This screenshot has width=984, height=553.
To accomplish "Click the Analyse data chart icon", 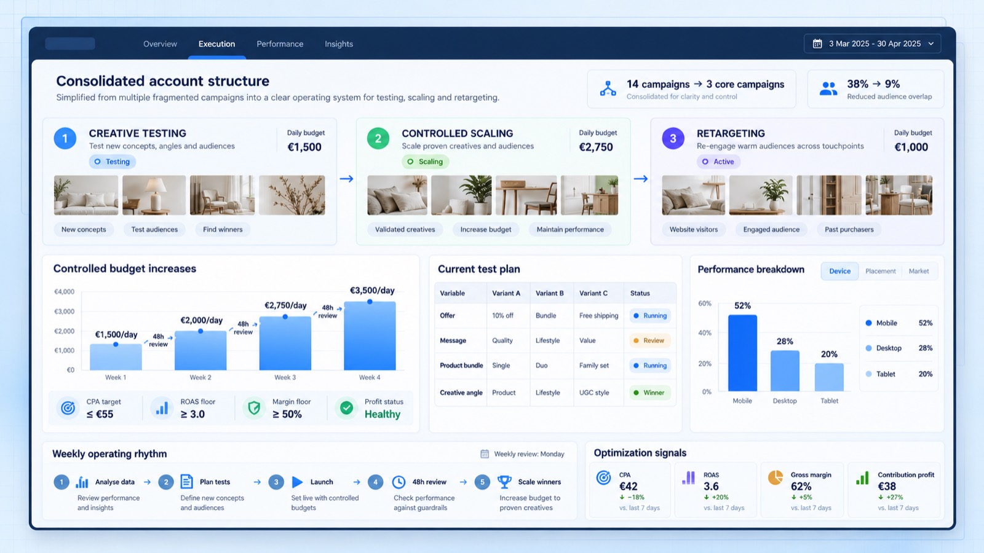I will tap(82, 482).
